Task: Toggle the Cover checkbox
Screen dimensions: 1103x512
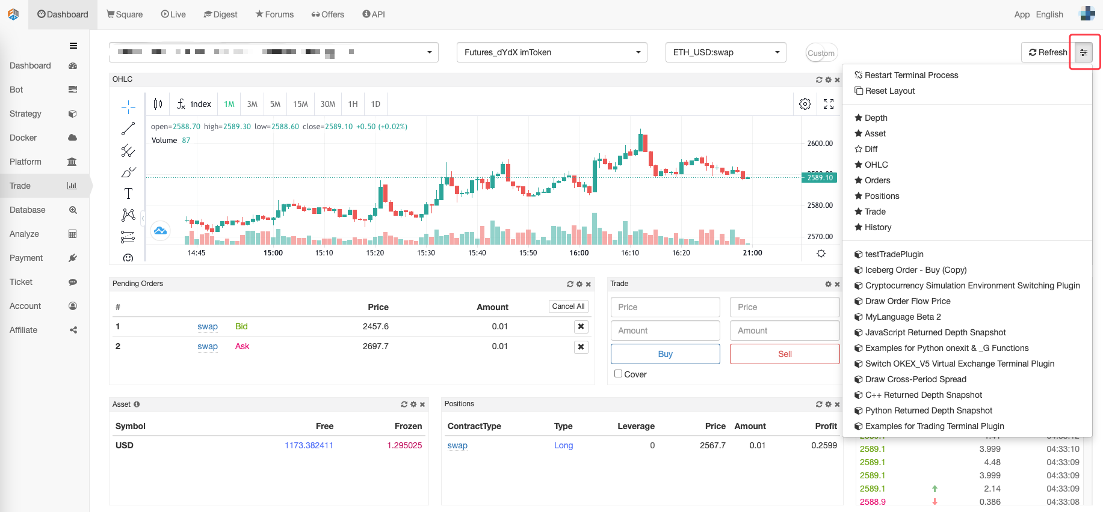Action: click(x=618, y=374)
